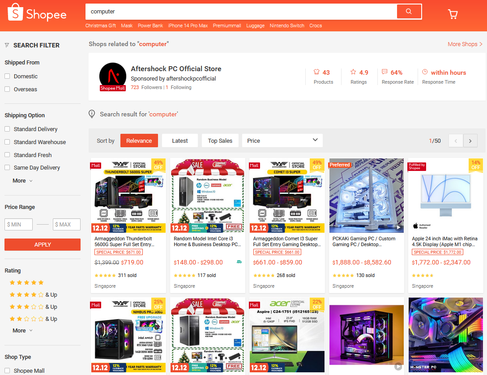Open Acer Aspire C24-1751 thumbnail
This screenshot has height=375, width=487.
click(x=287, y=335)
